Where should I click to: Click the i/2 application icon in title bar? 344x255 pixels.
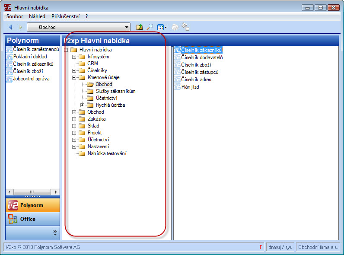(8, 7)
